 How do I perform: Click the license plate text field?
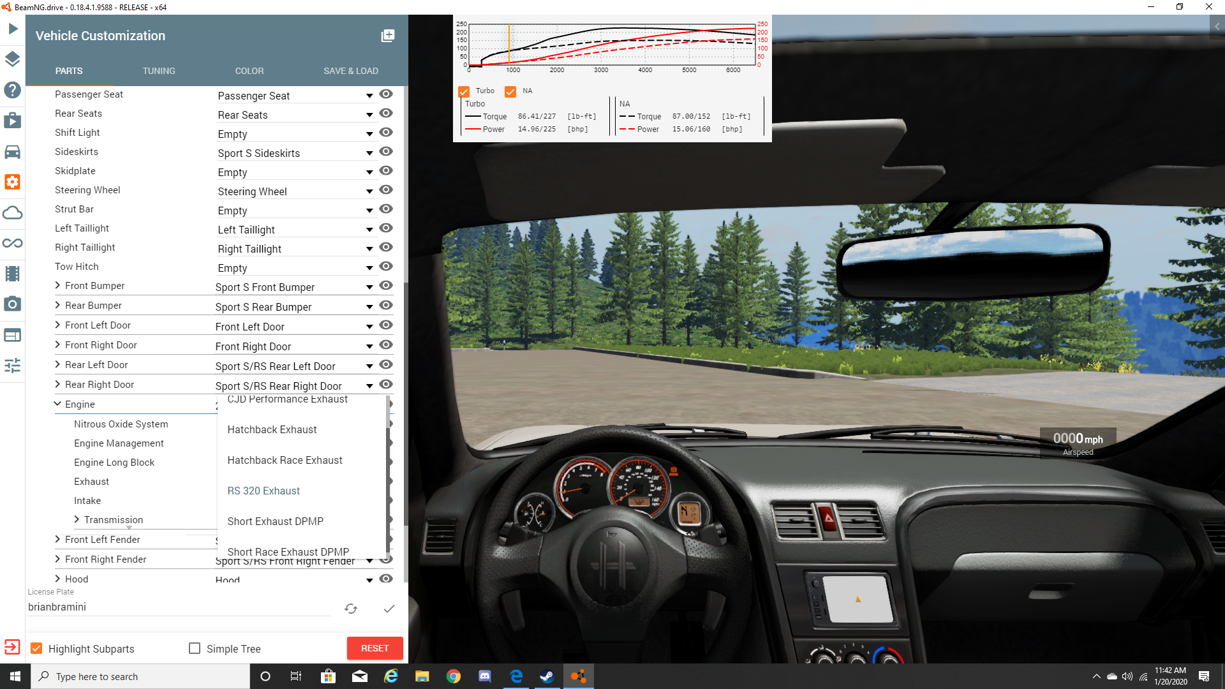(179, 607)
